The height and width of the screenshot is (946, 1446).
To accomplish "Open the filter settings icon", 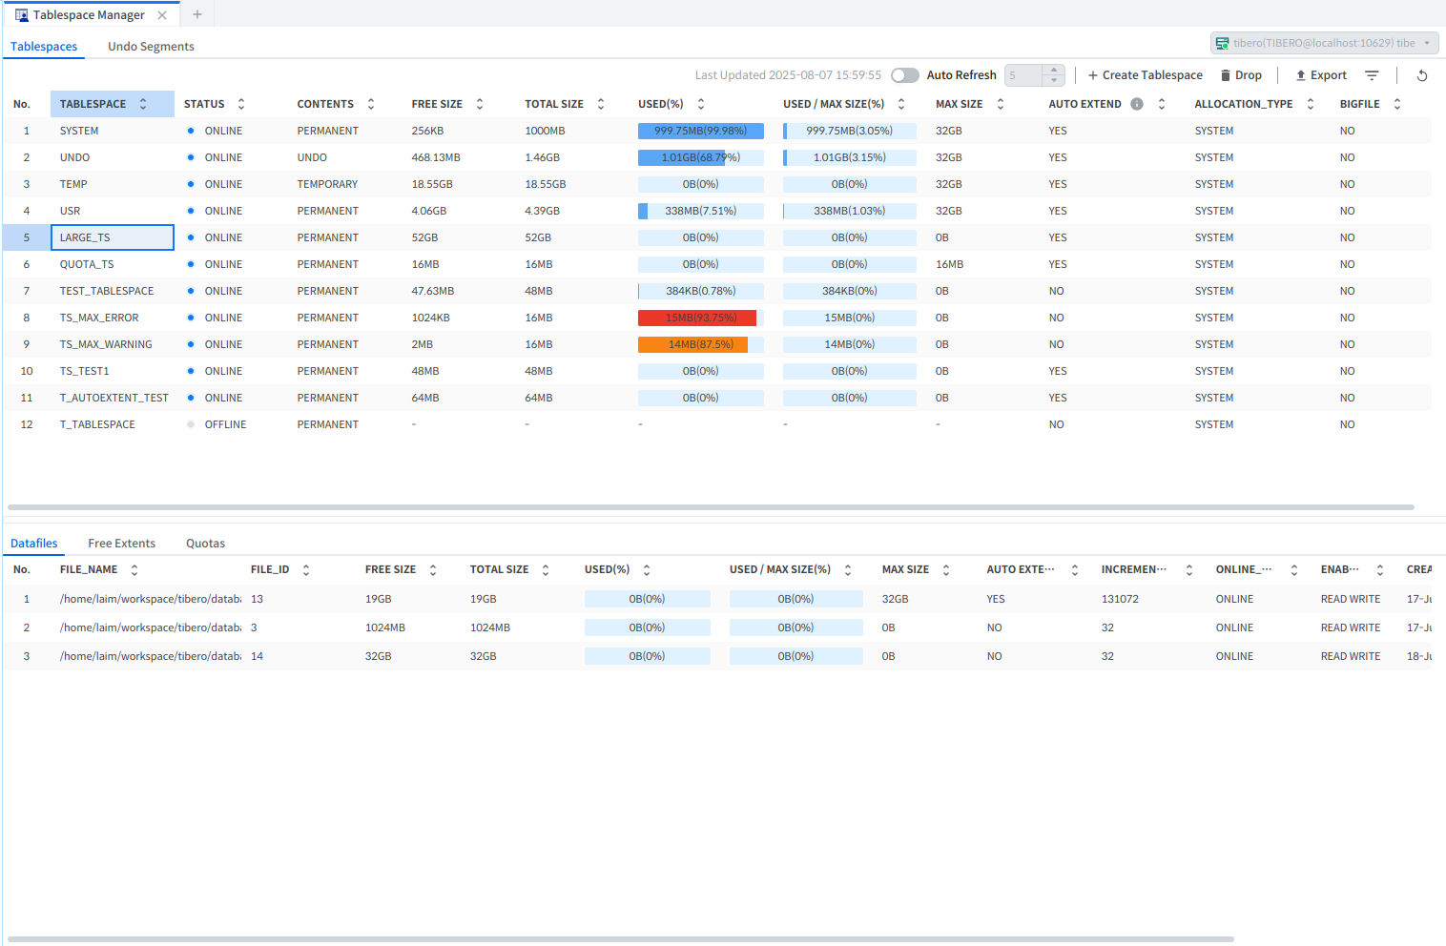I will pos(1372,75).
